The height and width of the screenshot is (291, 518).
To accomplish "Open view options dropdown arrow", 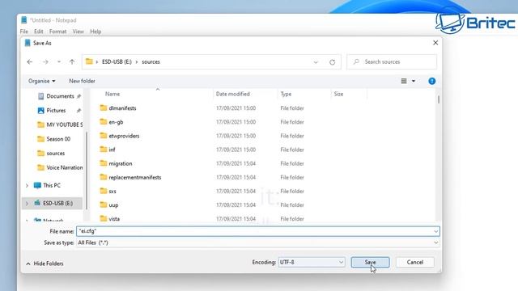I will (x=414, y=81).
